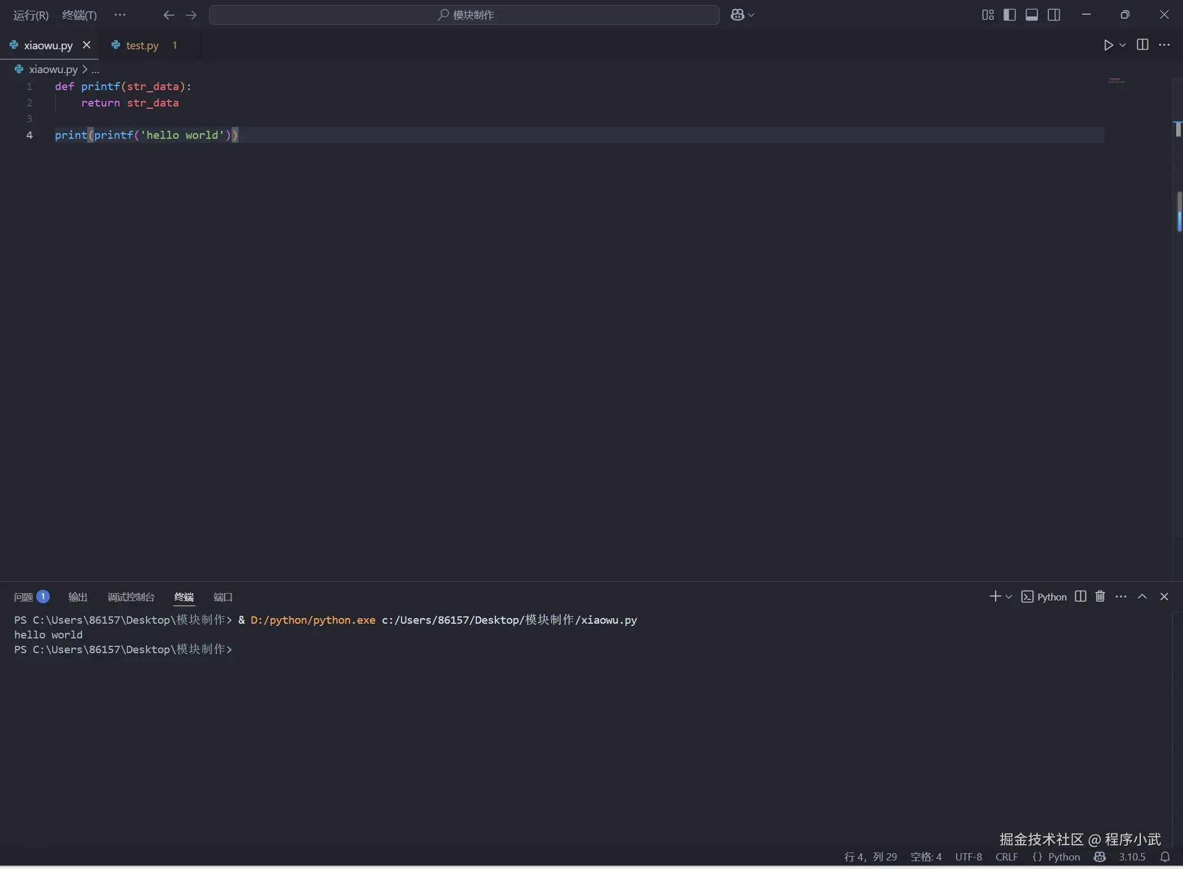
Task: Open the 问题 problems tab
Action: (24, 597)
